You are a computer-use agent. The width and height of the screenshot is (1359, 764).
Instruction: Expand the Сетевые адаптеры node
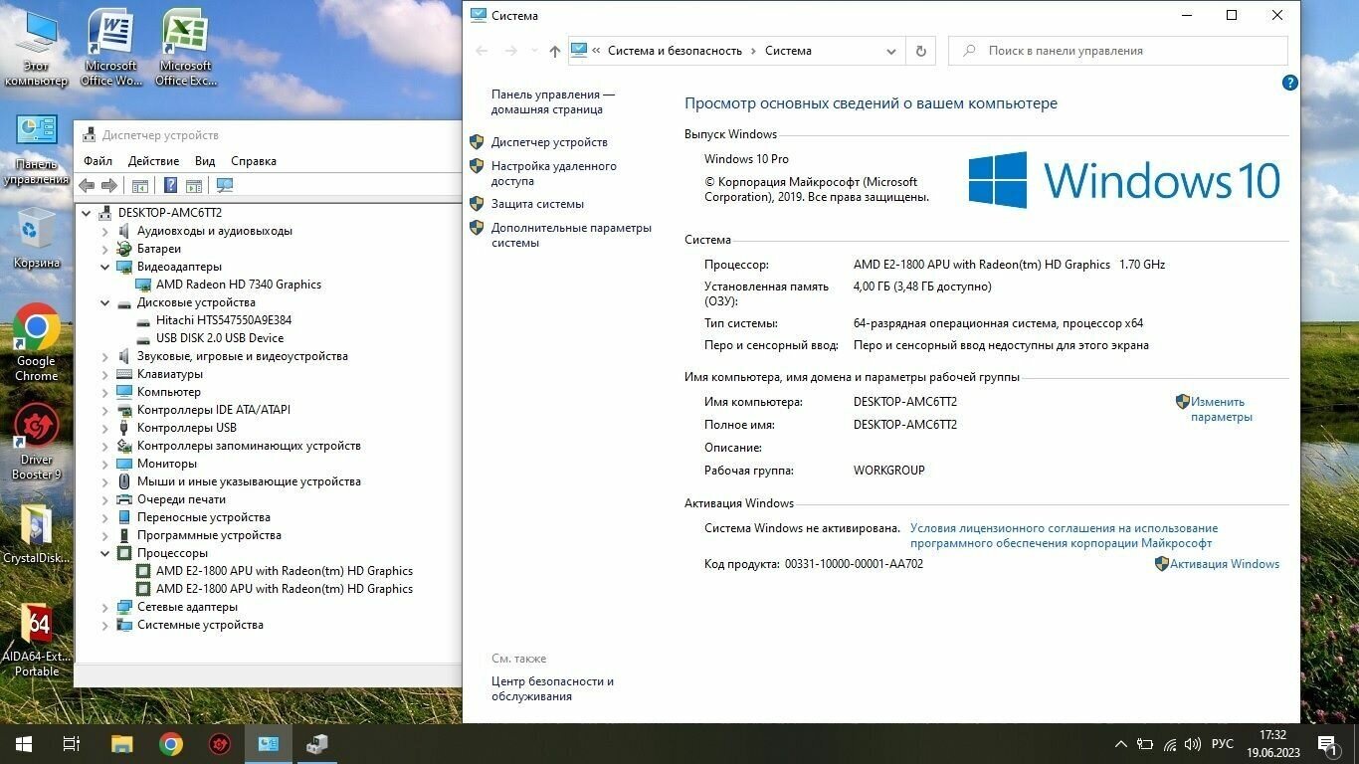tap(105, 607)
